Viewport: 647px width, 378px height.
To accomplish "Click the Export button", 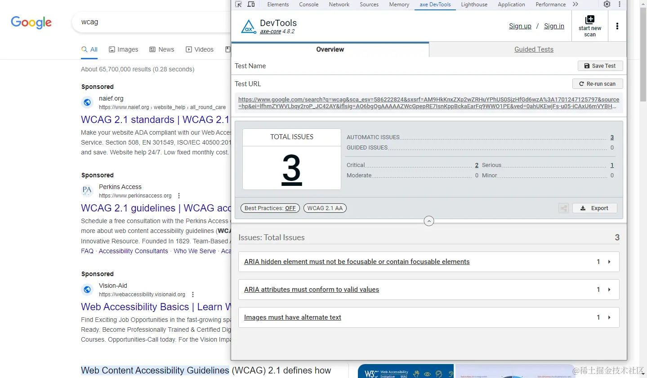I will [595, 208].
